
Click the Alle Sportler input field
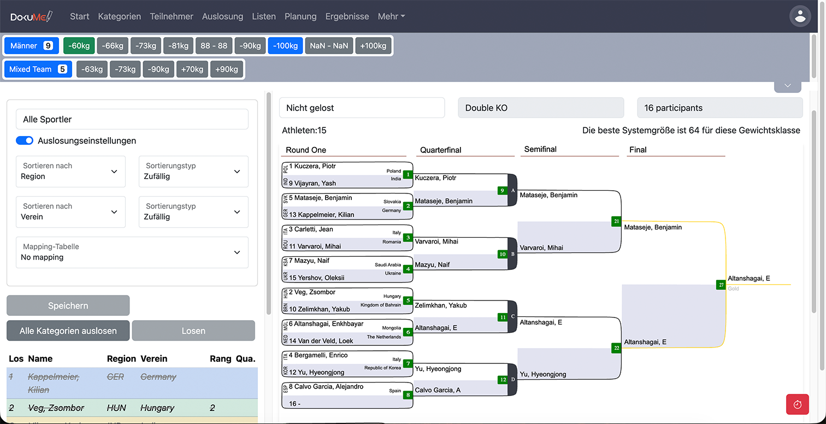(x=132, y=119)
